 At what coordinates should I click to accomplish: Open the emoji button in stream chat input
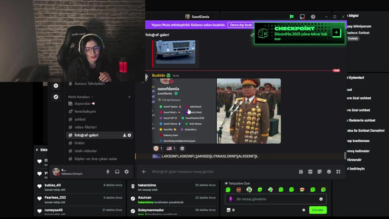(x=321, y=199)
